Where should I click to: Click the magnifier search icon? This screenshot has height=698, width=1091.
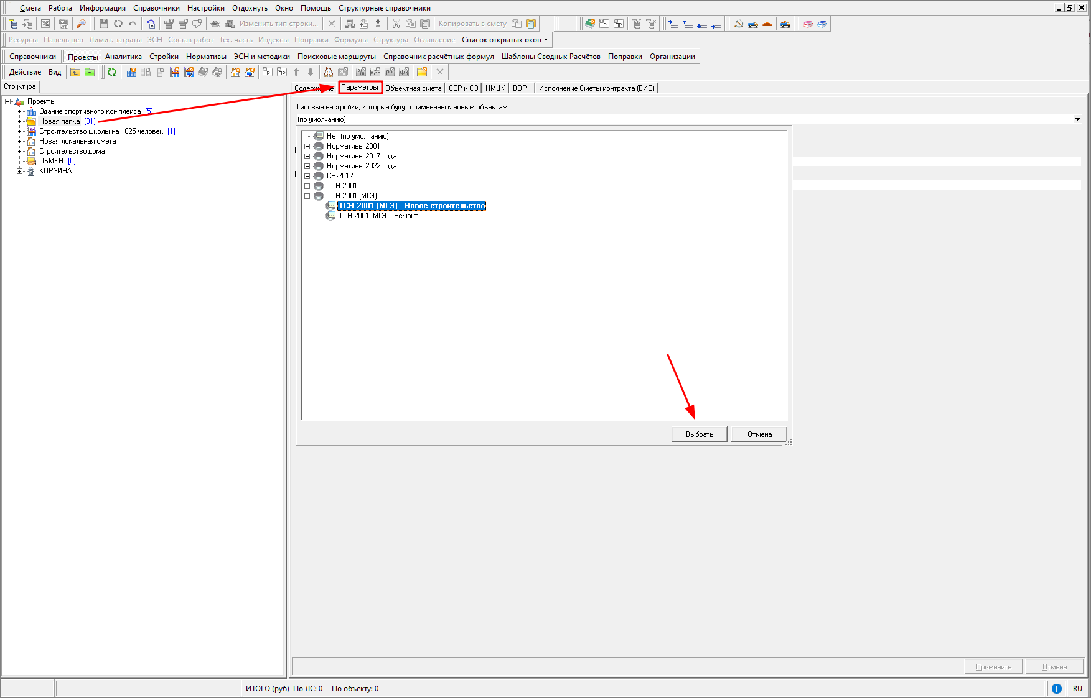click(x=81, y=24)
